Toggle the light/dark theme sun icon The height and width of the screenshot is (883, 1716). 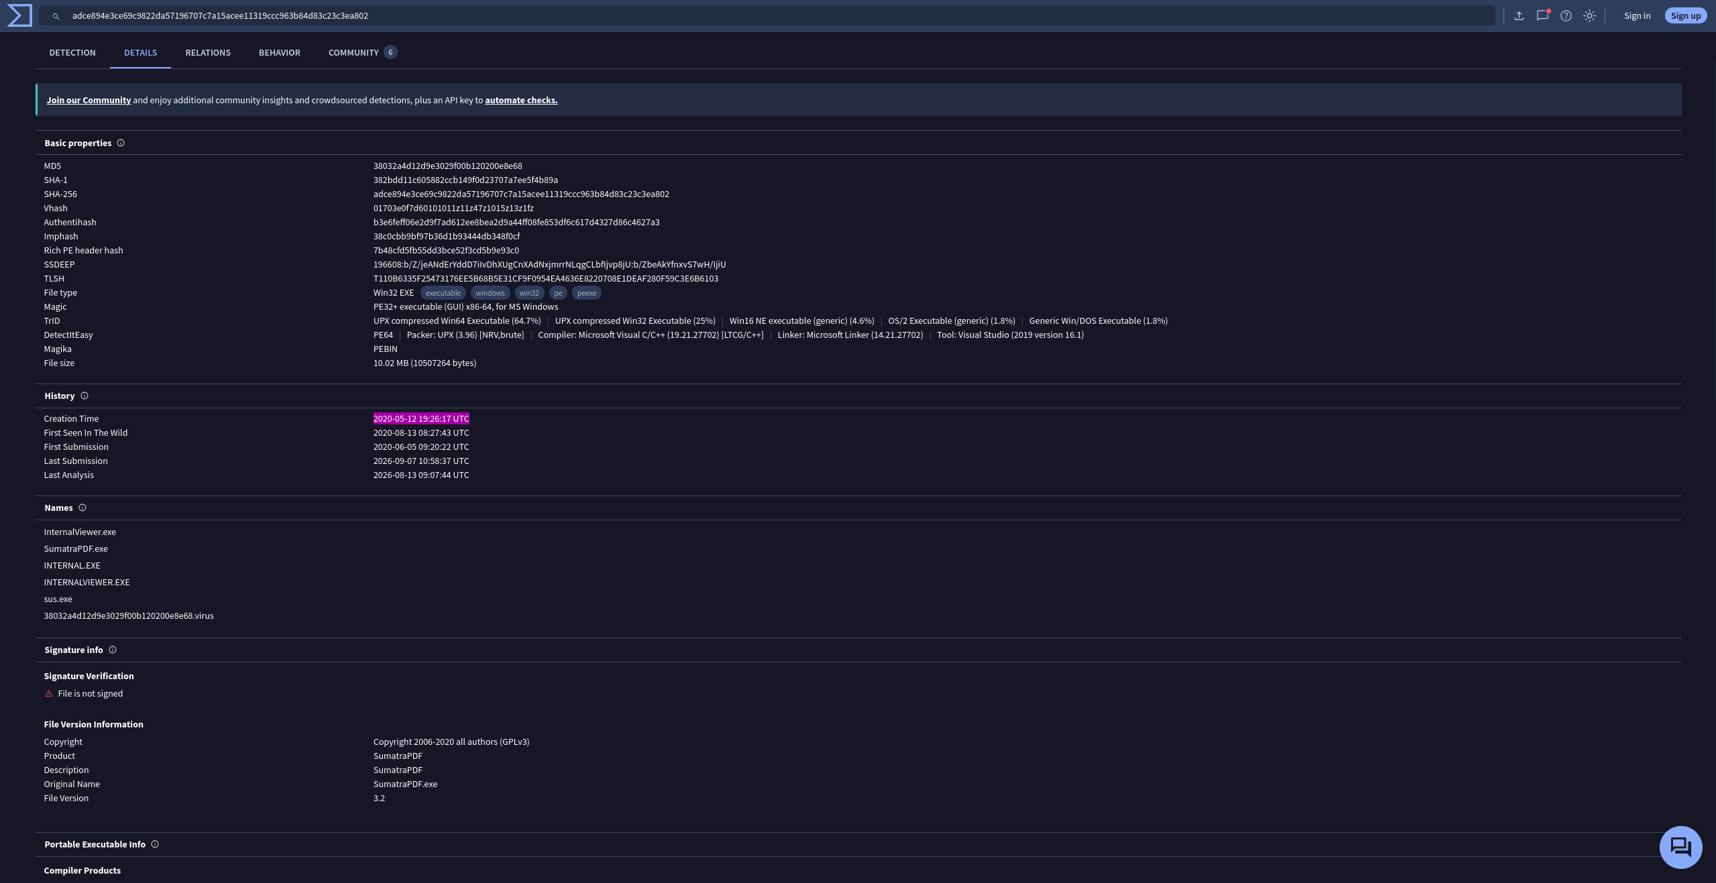pyautogui.click(x=1589, y=15)
